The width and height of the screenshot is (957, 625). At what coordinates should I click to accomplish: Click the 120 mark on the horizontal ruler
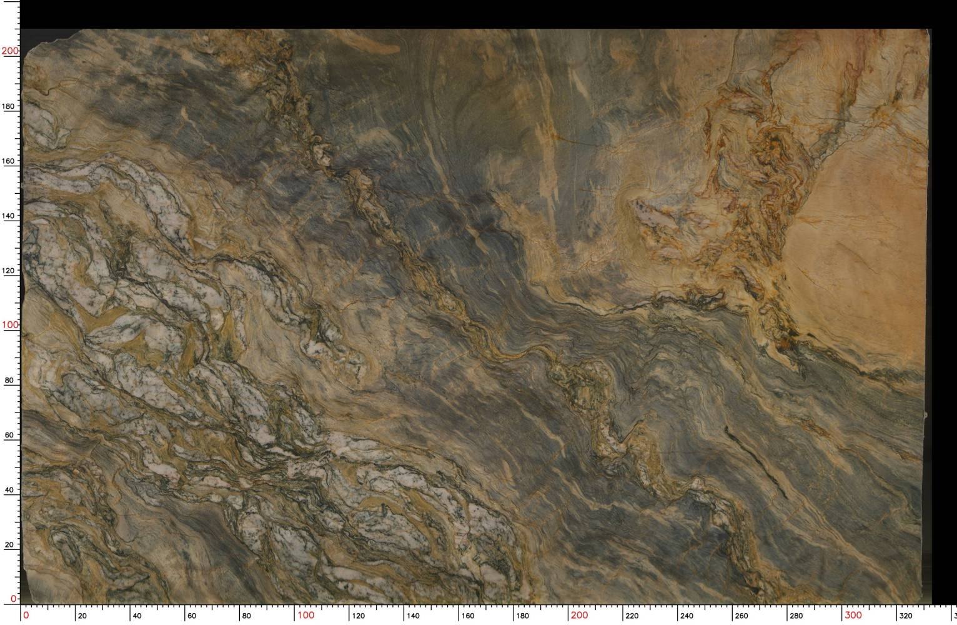point(358,616)
